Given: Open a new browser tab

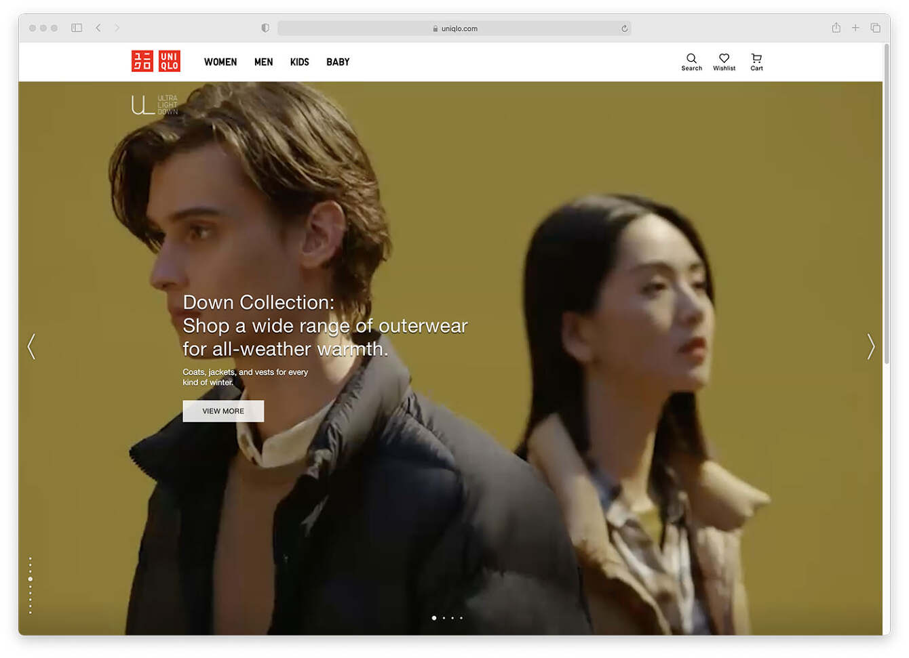Looking at the screenshot, I should 855,28.
